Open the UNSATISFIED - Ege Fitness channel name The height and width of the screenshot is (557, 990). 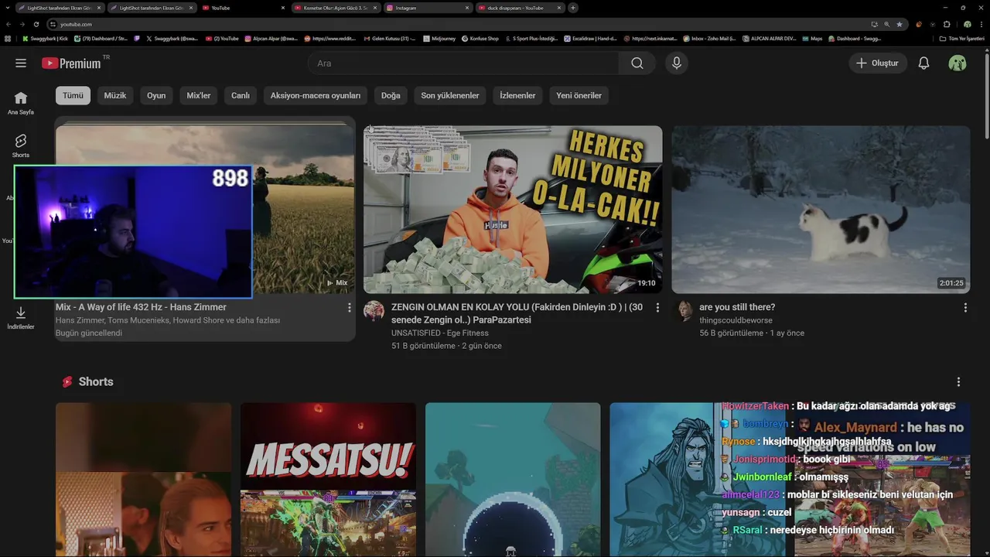(x=440, y=333)
